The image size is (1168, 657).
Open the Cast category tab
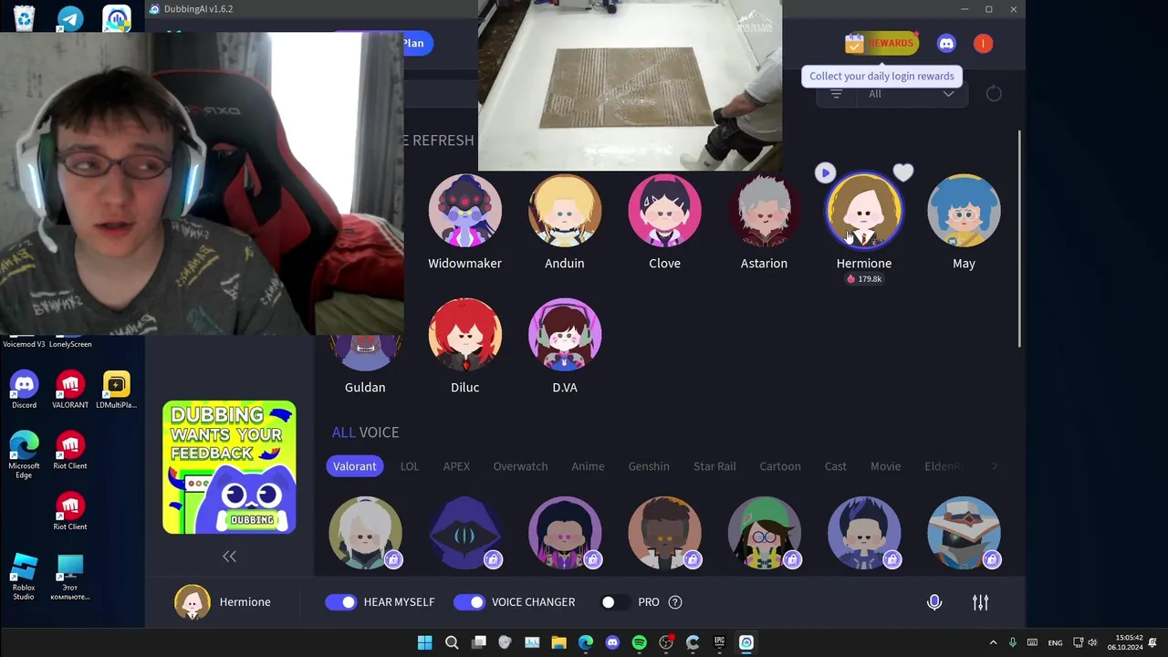click(836, 466)
